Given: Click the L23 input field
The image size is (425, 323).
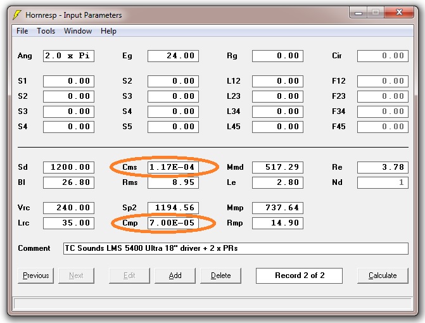Looking at the screenshot, I should click(x=277, y=96).
